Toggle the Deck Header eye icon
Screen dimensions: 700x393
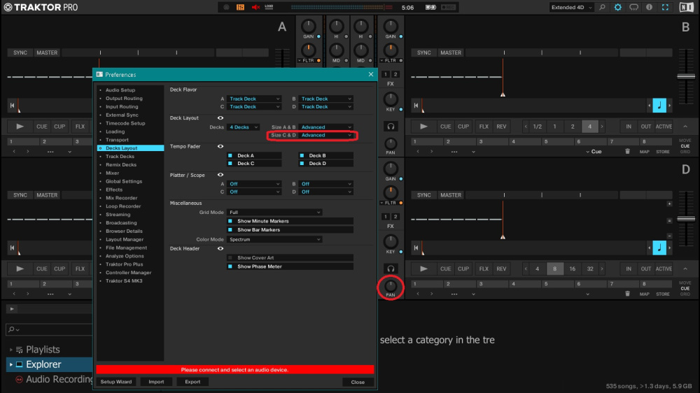220,248
